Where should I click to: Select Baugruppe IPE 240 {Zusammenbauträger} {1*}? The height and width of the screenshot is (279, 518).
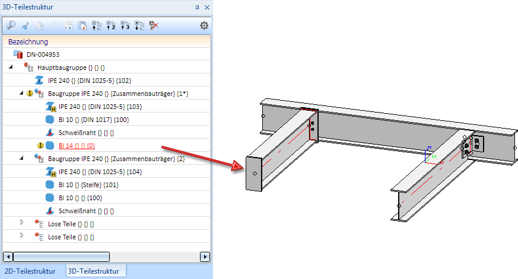118,94
